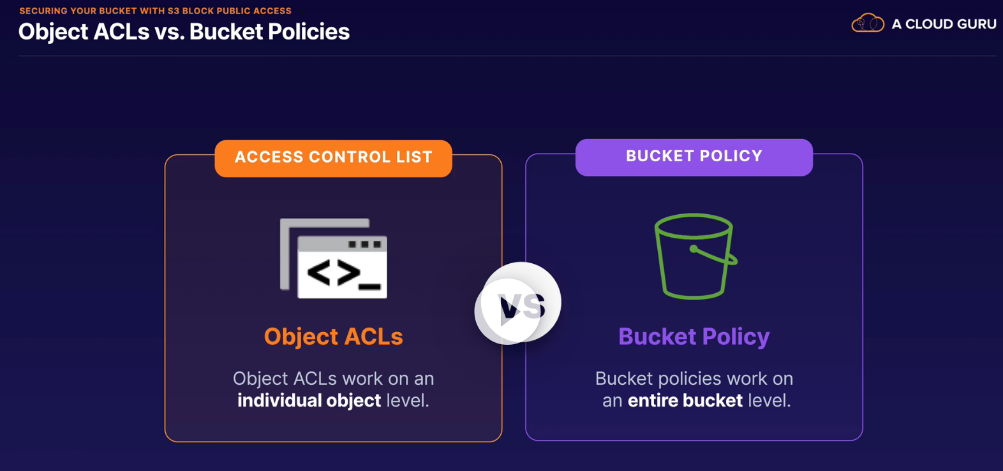Click the word "level." under Object ACLs

click(407, 400)
